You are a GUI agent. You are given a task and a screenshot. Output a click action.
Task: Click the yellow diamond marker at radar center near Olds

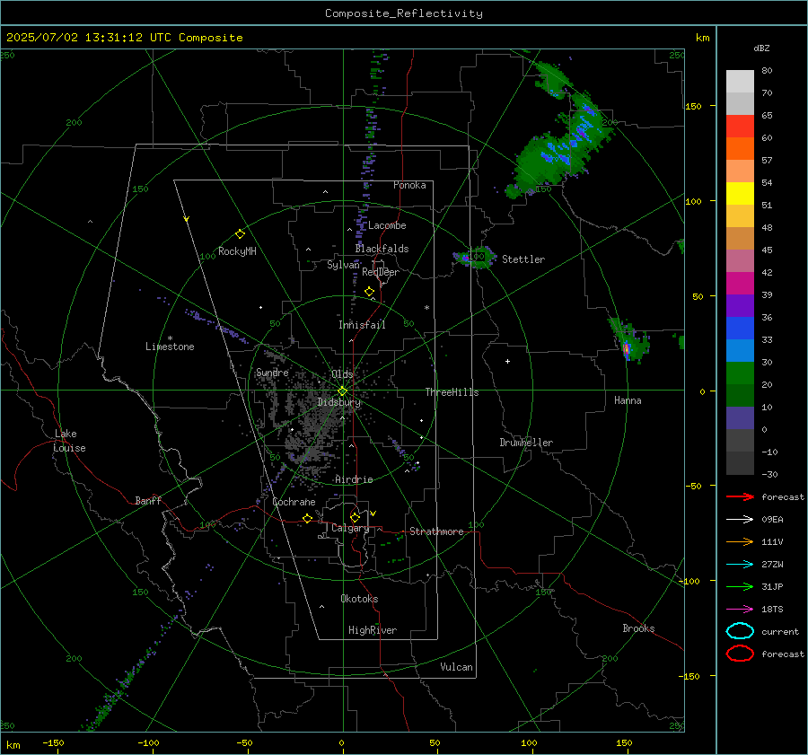(x=342, y=391)
